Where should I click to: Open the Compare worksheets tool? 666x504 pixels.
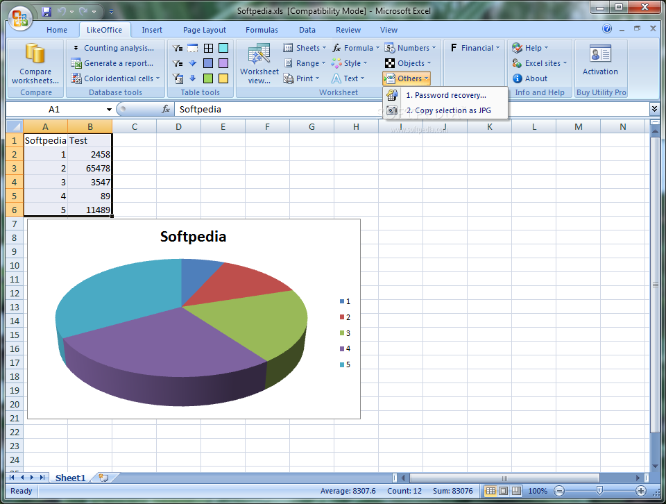click(x=35, y=64)
